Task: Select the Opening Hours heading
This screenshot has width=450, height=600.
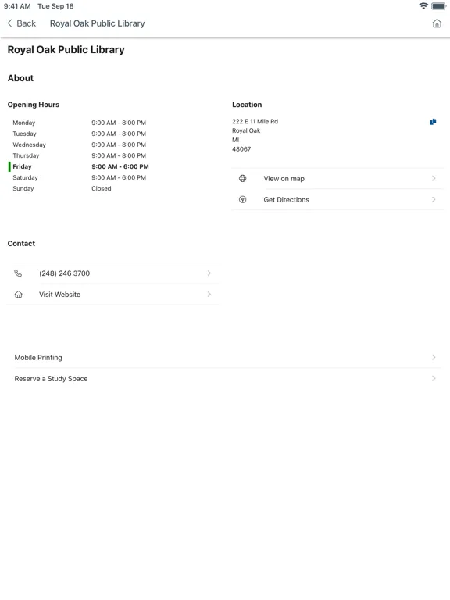Action: point(34,105)
